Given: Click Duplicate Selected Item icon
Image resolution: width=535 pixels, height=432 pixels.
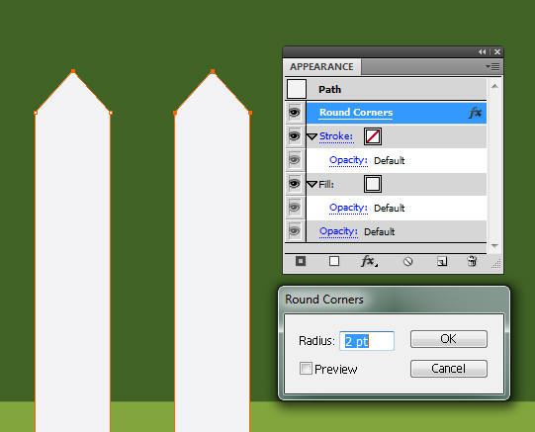Looking at the screenshot, I should [x=442, y=262].
